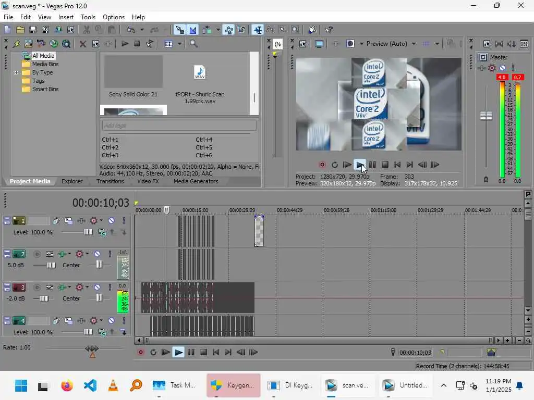Switch to the Transitions tab
This screenshot has width=534, height=400.
pos(110,181)
